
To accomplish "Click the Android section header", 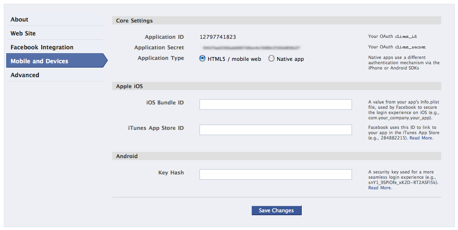I will click(x=276, y=156).
